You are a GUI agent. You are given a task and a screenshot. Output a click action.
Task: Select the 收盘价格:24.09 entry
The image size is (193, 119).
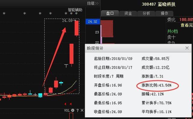[x=108, y=112]
